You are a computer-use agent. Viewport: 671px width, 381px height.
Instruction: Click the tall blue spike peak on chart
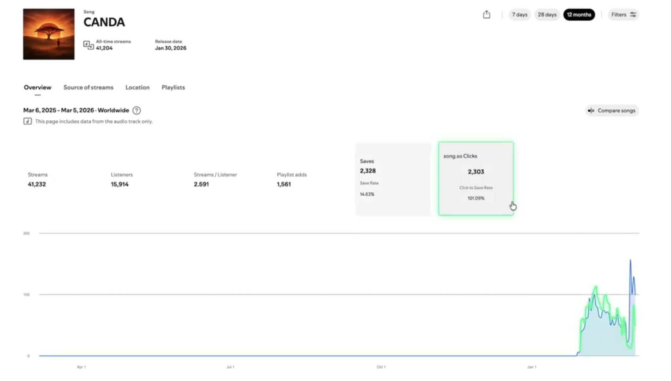(x=630, y=260)
